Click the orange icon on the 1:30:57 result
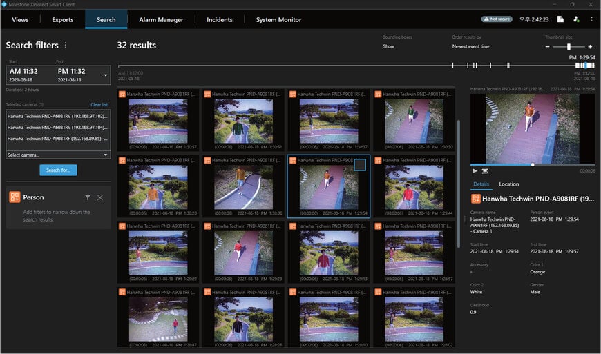601x354 pixels. 122,94
